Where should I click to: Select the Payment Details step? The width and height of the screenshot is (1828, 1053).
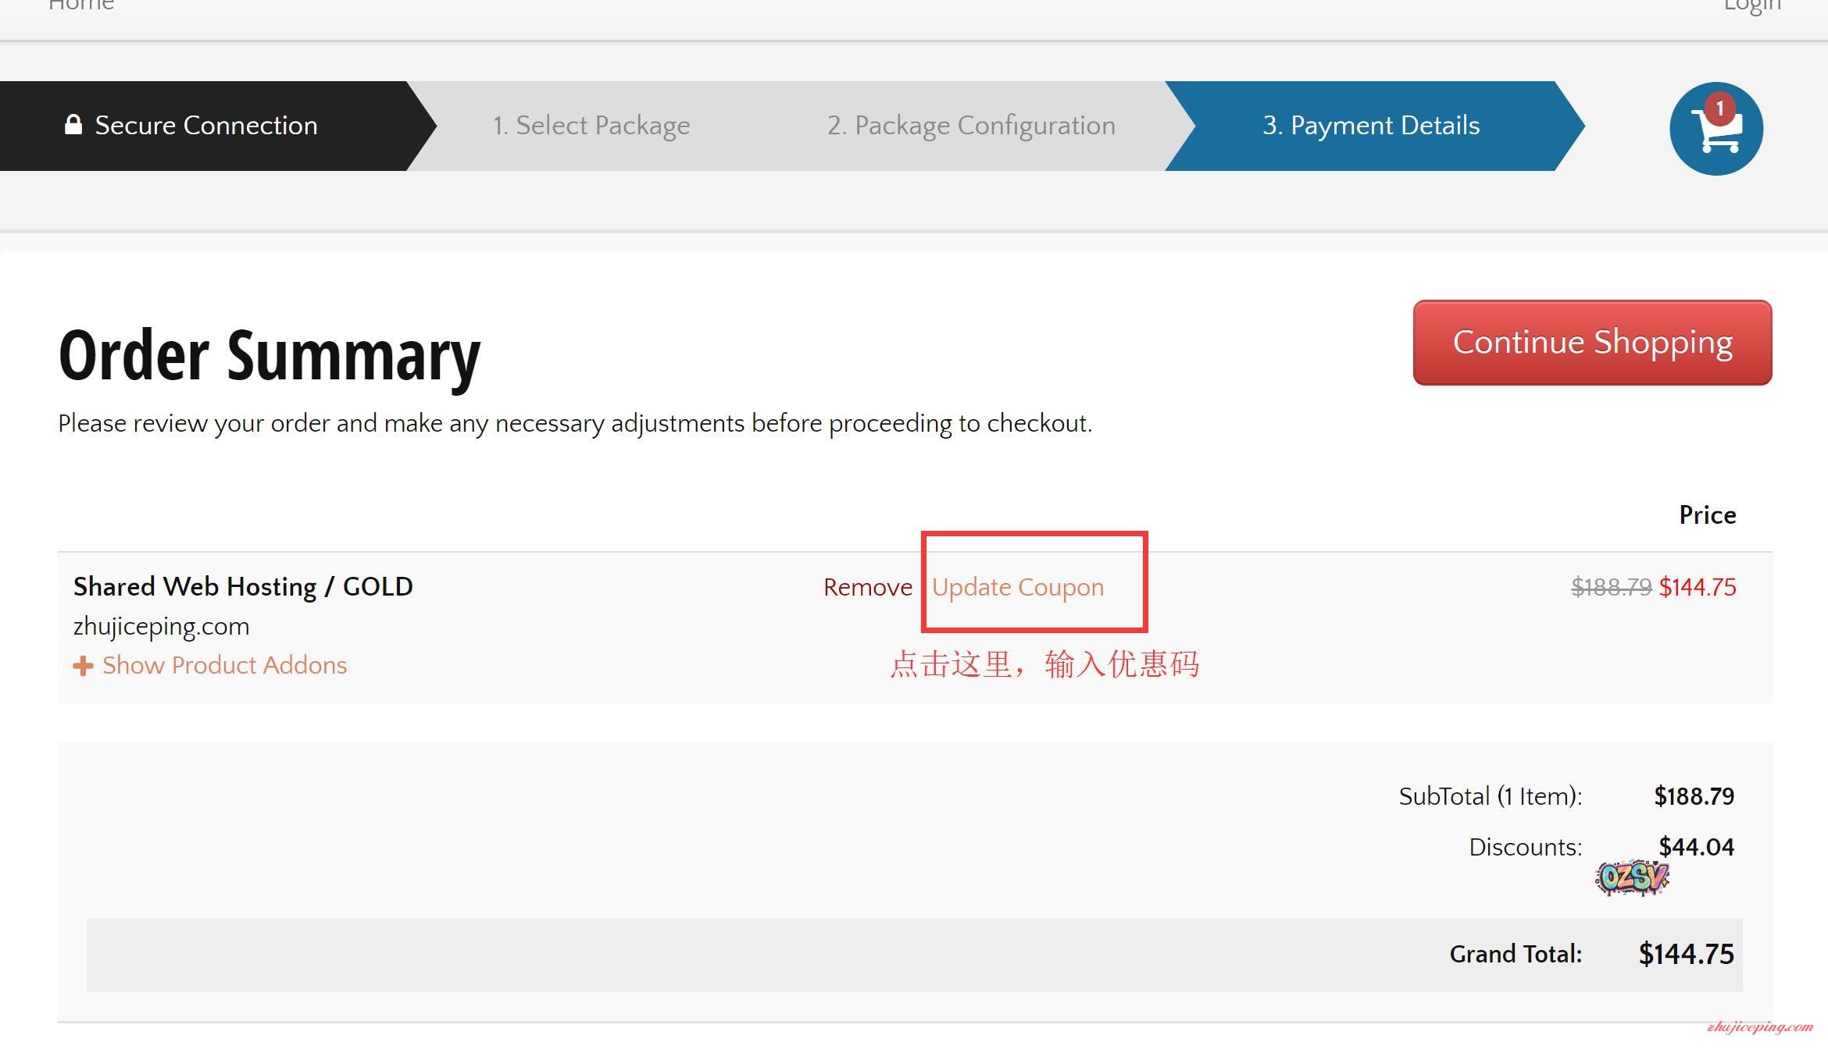click(x=1371, y=126)
